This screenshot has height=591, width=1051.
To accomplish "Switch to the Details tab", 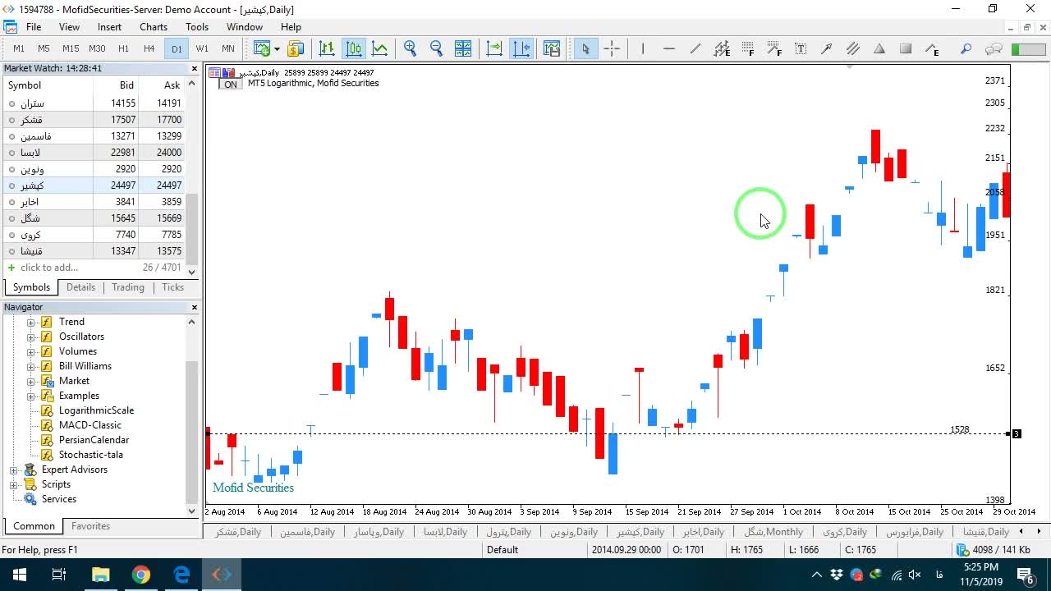I will (x=80, y=287).
